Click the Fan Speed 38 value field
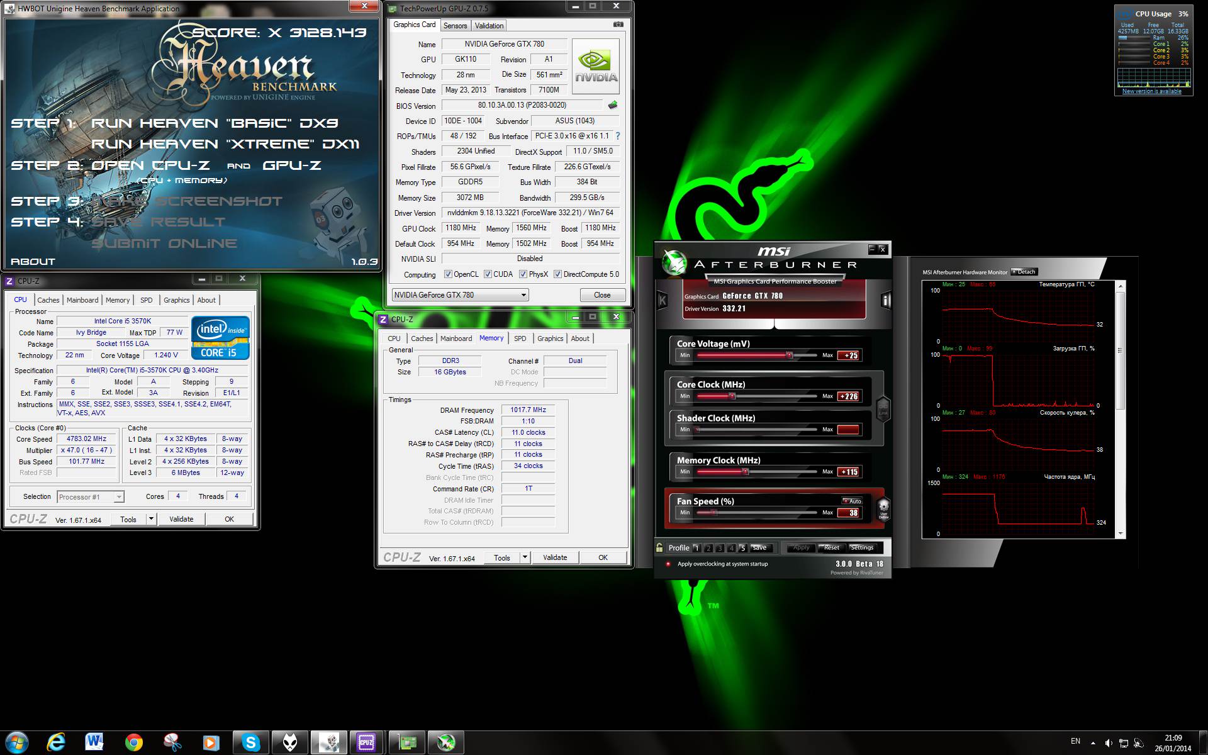 coord(849,513)
